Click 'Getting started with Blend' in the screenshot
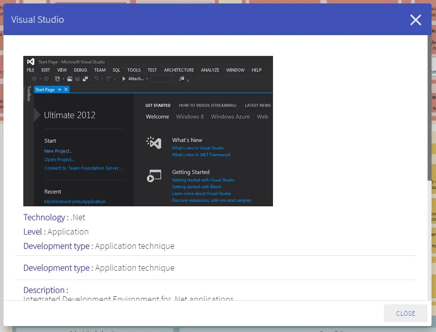436x332 pixels. tap(196, 187)
